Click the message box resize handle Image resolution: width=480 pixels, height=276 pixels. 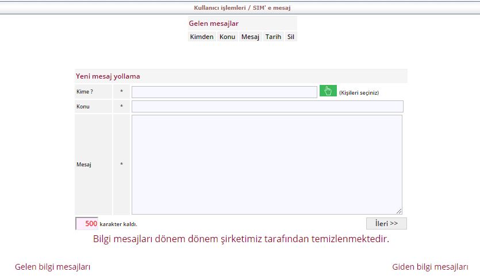pos(399,211)
